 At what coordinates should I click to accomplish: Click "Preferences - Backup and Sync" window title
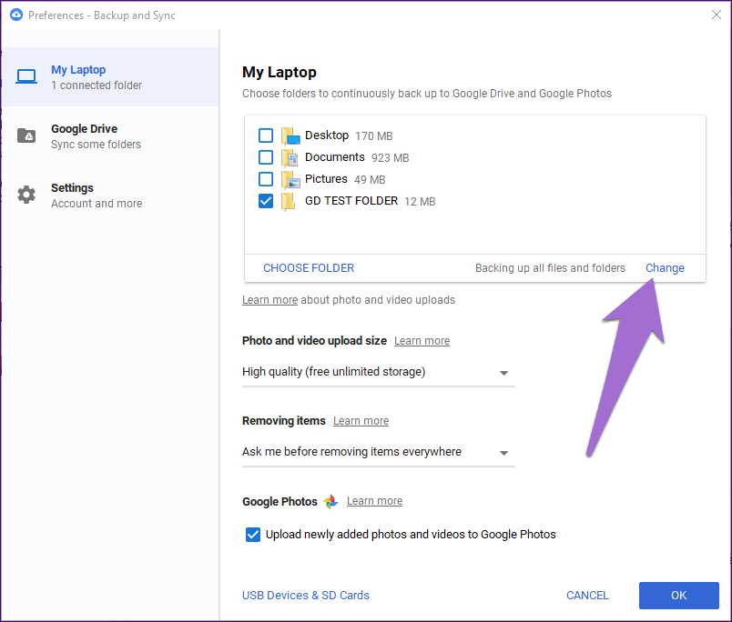coord(102,15)
